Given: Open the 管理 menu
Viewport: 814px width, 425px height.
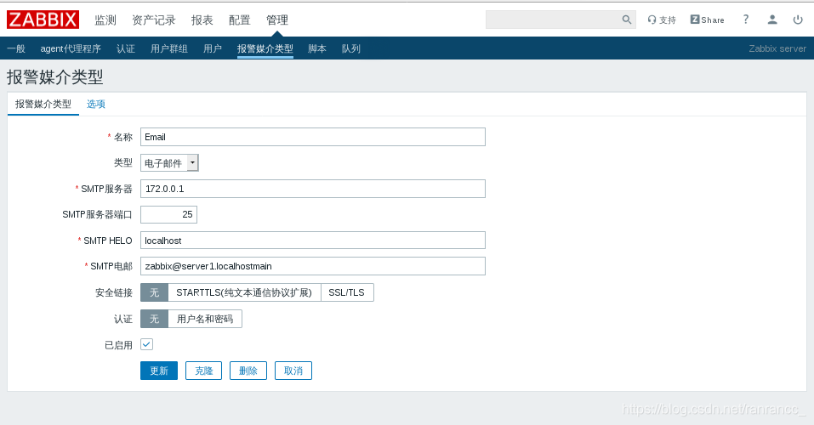Looking at the screenshot, I should tap(277, 20).
